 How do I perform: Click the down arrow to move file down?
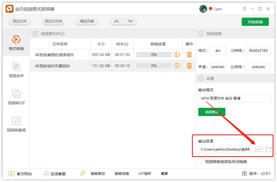point(130,21)
